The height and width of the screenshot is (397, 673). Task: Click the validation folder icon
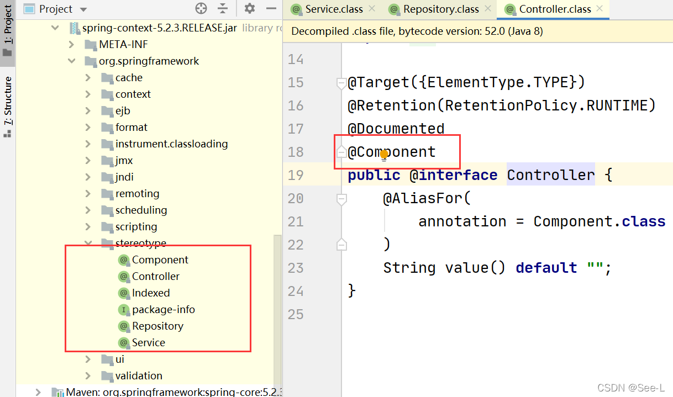click(107, 376)
